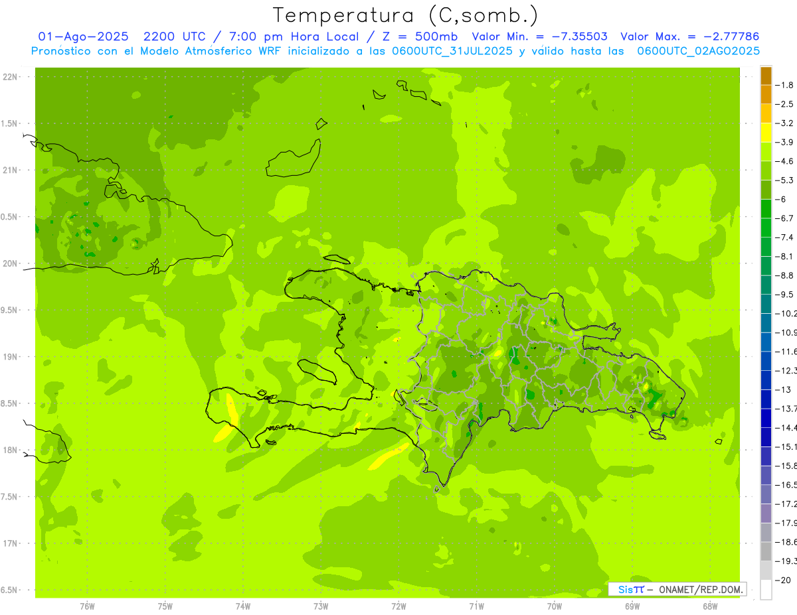This screenshot has height=615, width=797.
Task: Click the "-1.8" color scale label
Action: pos(785,85)
